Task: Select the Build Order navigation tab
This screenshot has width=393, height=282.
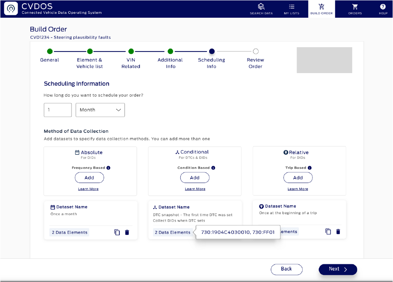Action: (x=321, y=9)
